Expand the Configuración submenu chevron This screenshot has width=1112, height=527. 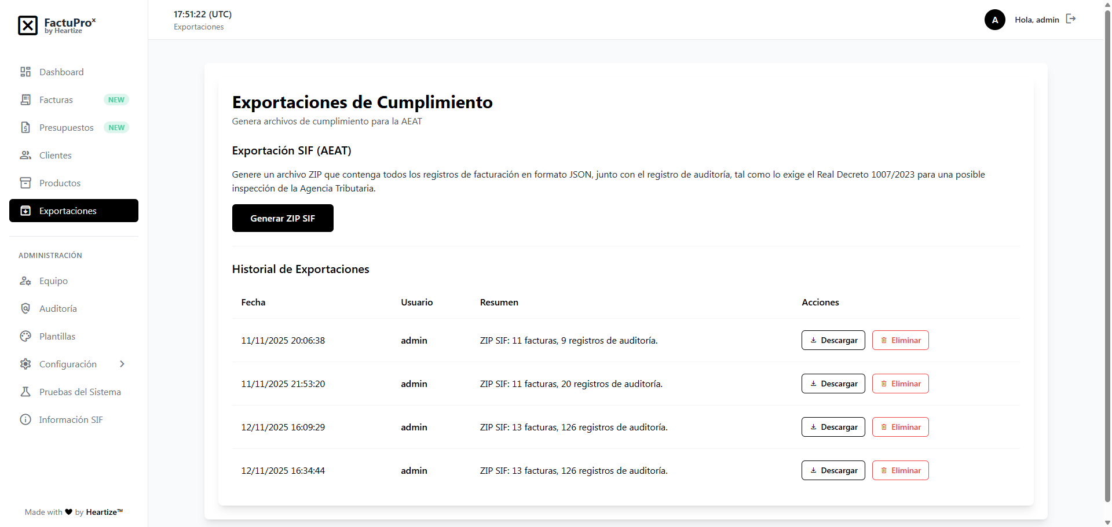click(122, 364)
